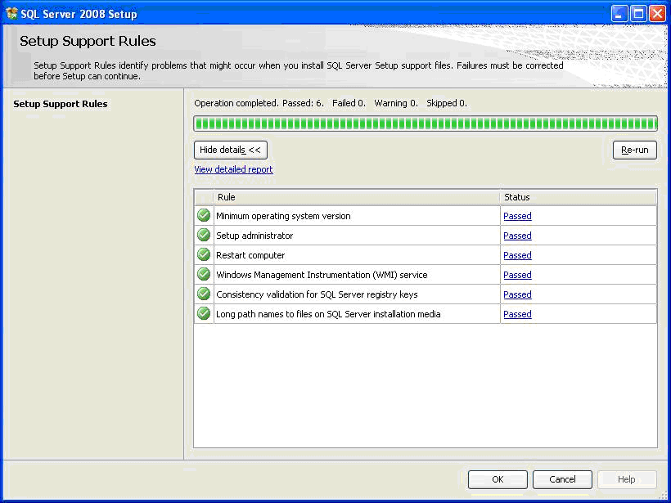
Task: Open Passed status link for WMI service
Action: point(517,275)
